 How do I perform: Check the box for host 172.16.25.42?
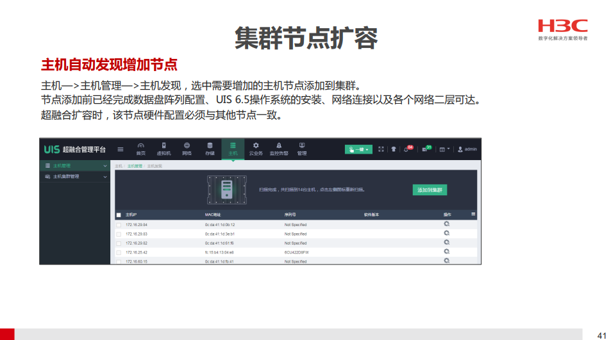click(x=119, y=253)
